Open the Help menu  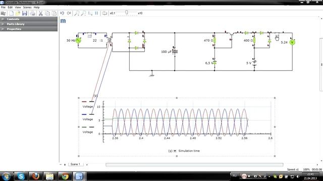pos(36,8)
